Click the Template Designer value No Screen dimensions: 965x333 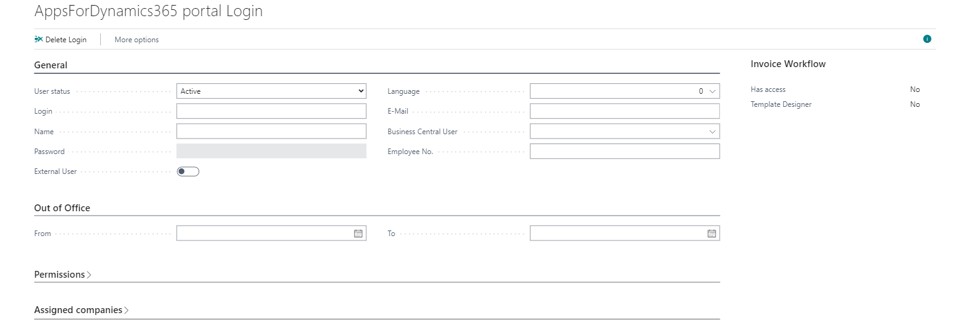point(915,104)
